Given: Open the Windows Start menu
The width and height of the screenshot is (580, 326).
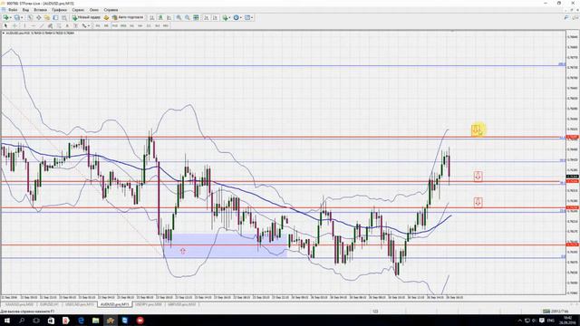Looking at the screenshot, I should point(7,321).
